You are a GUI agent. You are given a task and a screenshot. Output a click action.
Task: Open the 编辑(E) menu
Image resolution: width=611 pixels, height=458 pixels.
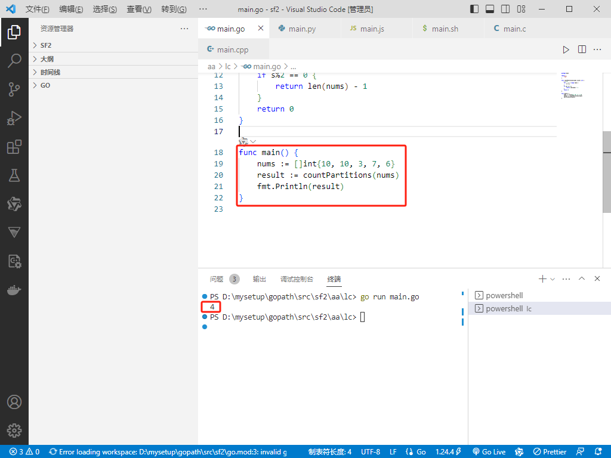coord(72,9)
